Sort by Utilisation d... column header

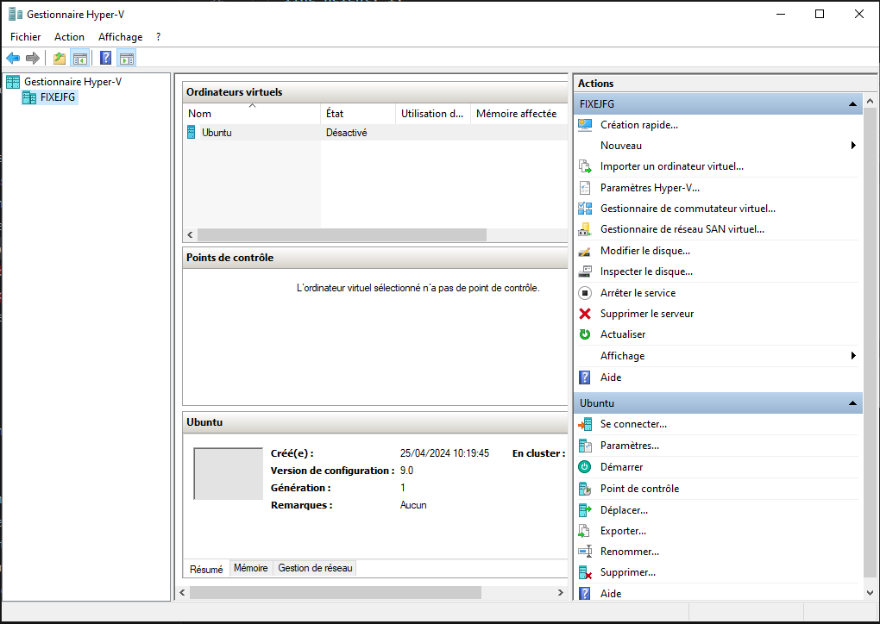tap(433, 113)
